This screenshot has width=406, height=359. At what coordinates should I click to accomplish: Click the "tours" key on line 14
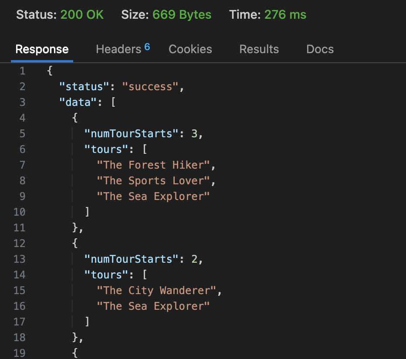coord(103,275)
